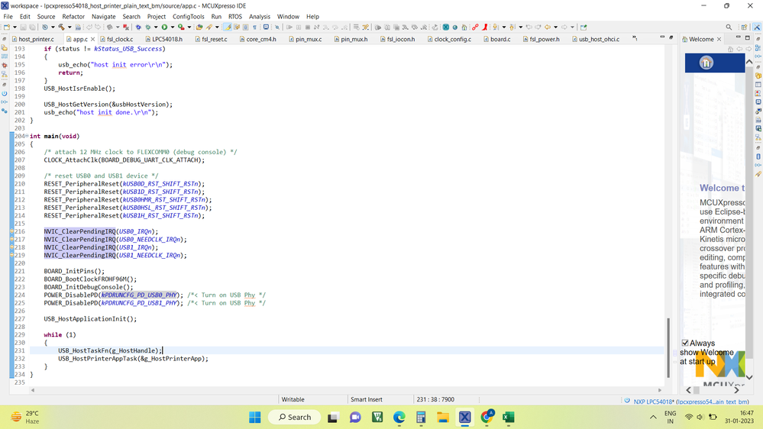Open the system tray hidden icons chevron
The image size is (763, 429).
click(653, 418)
